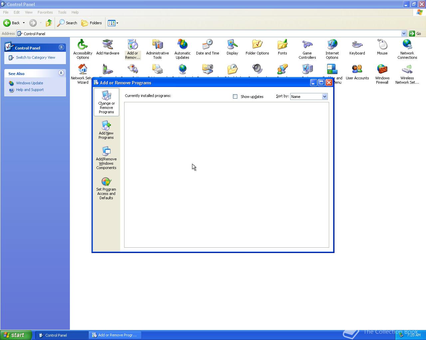This screenshot has height=340, width=426.
Task: Collapse the Control Panel side pane
Action: pos(61,47)
